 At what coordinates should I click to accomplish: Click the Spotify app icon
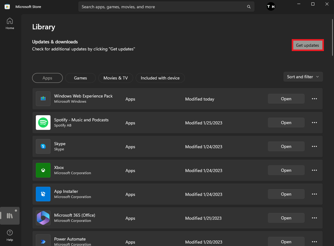(43, 123)
